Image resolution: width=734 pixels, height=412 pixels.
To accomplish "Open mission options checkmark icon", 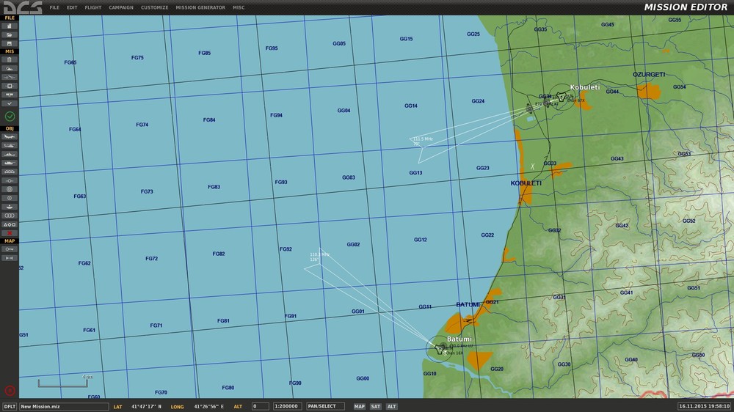I will coord(10,103).
